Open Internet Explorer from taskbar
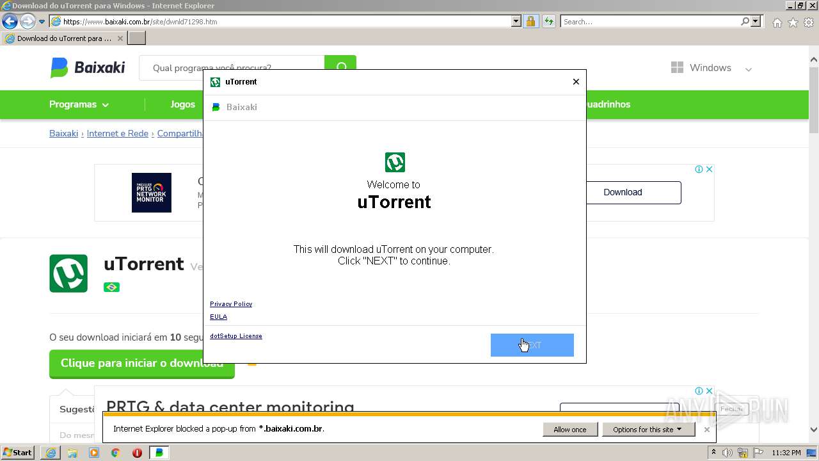This screenshot has height=461, width=819. pos(51,453)
